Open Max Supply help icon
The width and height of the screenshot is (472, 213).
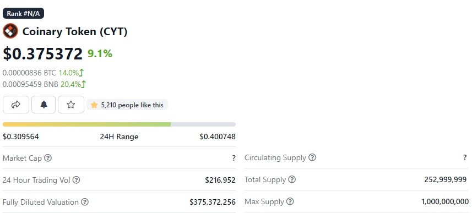[x=290, y=201]
